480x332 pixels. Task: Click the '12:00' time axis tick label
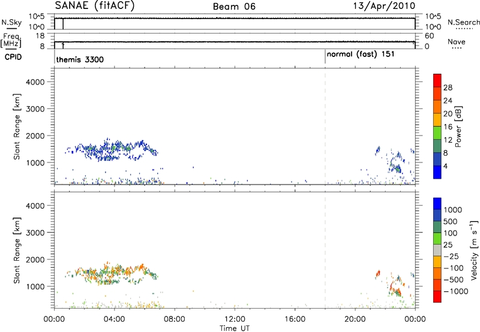235,319
